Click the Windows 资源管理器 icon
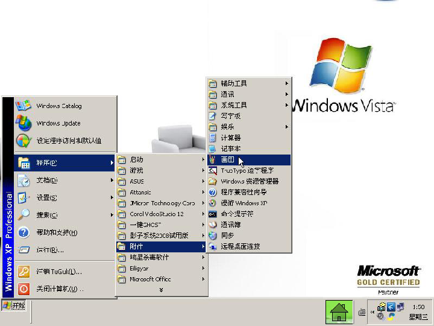Viewport: 434px width, 326px height. tap(213, 181)
